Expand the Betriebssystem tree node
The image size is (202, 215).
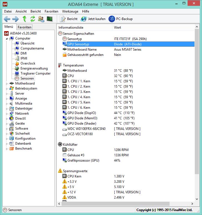pyautogui.click(x=7, y=89)
